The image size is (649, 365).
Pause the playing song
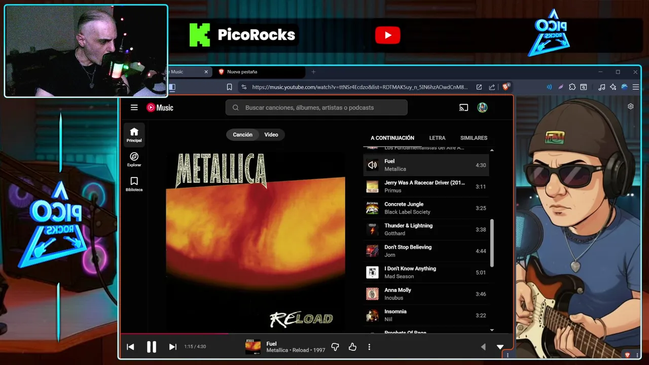pos(151,347)
